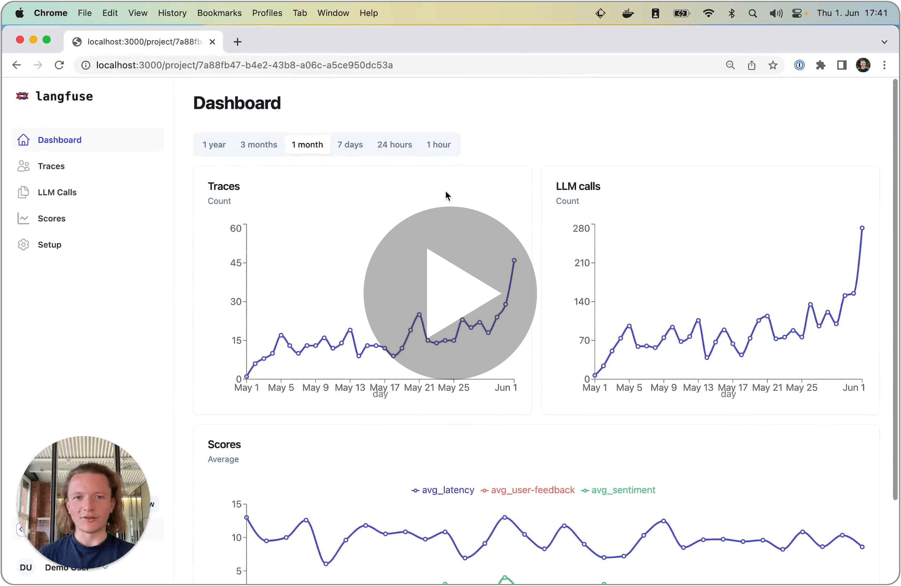Select the 1 year time range

coord(214,145)
